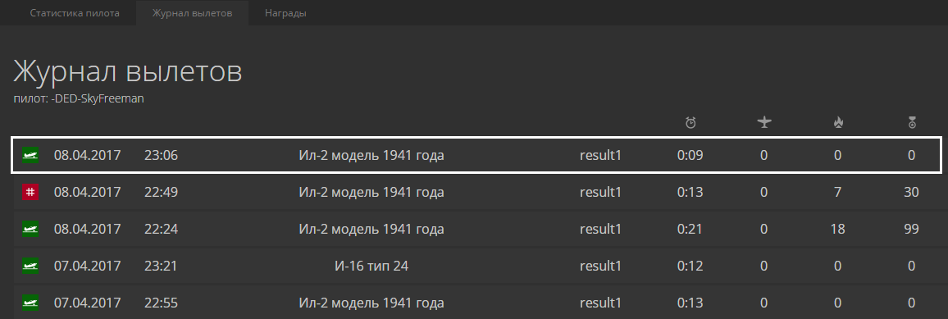The image size is (948, 319).
Task: Click the flame ground kills column icon
Action: pos(838,123)
